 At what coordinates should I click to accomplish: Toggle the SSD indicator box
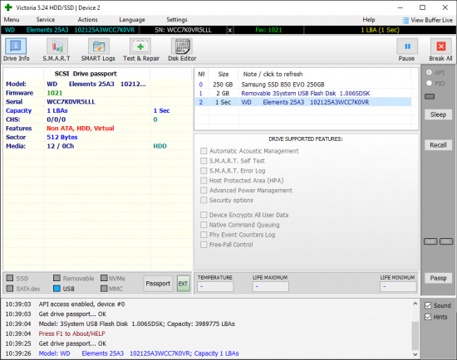click(x=10, y=278)
